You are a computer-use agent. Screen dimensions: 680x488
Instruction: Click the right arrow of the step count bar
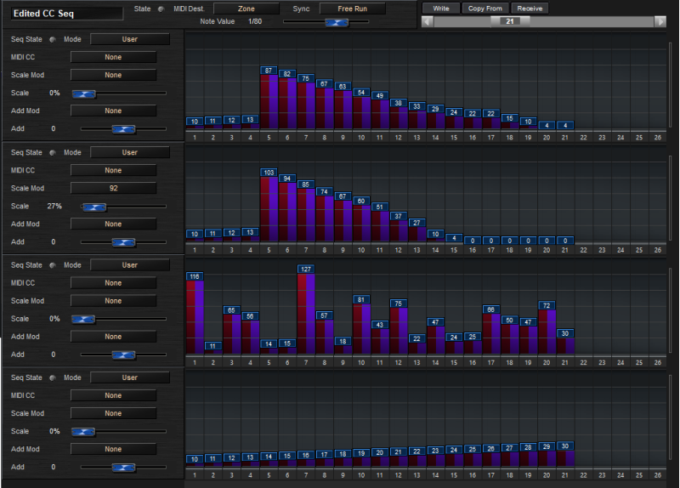pyautogui.click(x=660, y=21)
